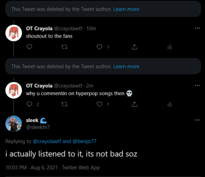View analytics for "shoutout to the fans" tweet

(170, 47)
